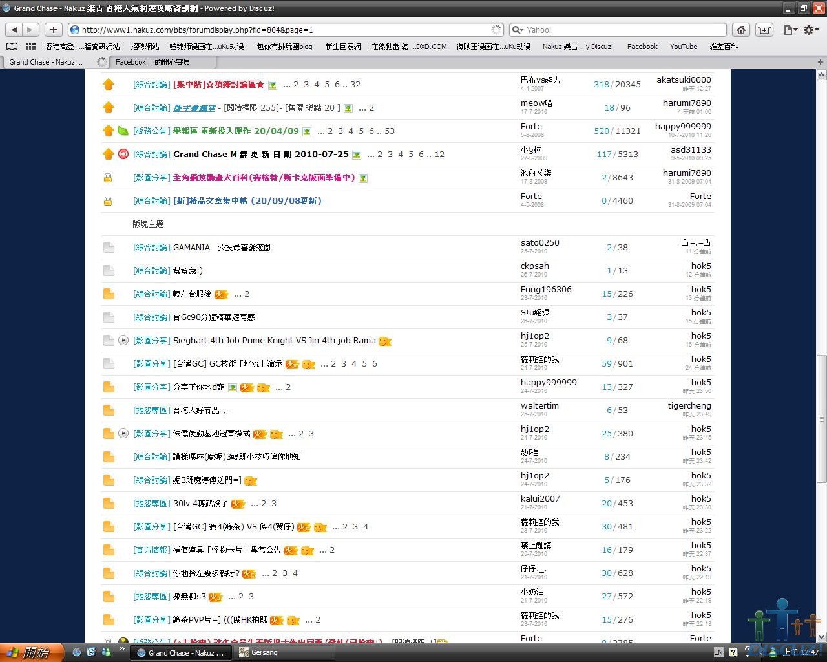Click the Home icon in toolbar
This screenshot has width=827, height=662.
tap(741, 30)
